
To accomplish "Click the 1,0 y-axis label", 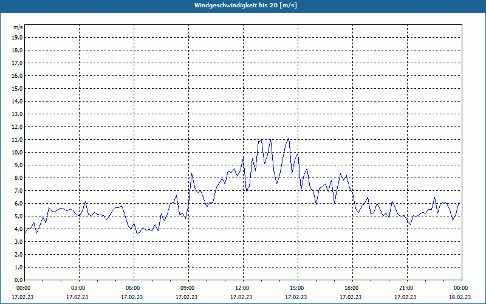I will [19, 268].
